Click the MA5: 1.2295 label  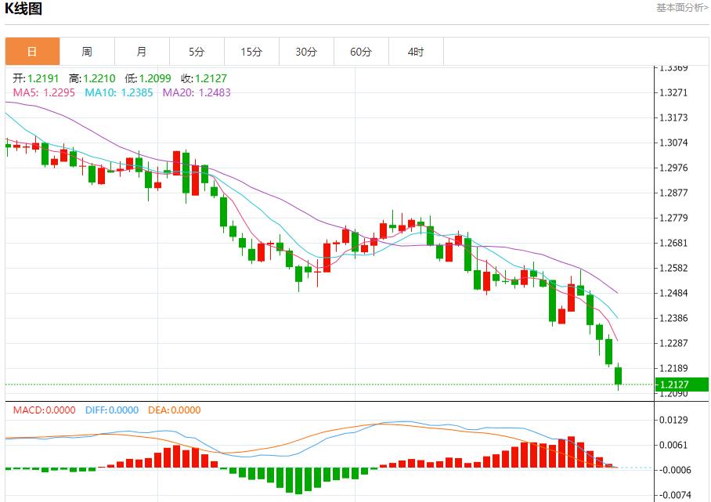click(x=44, y=92)
